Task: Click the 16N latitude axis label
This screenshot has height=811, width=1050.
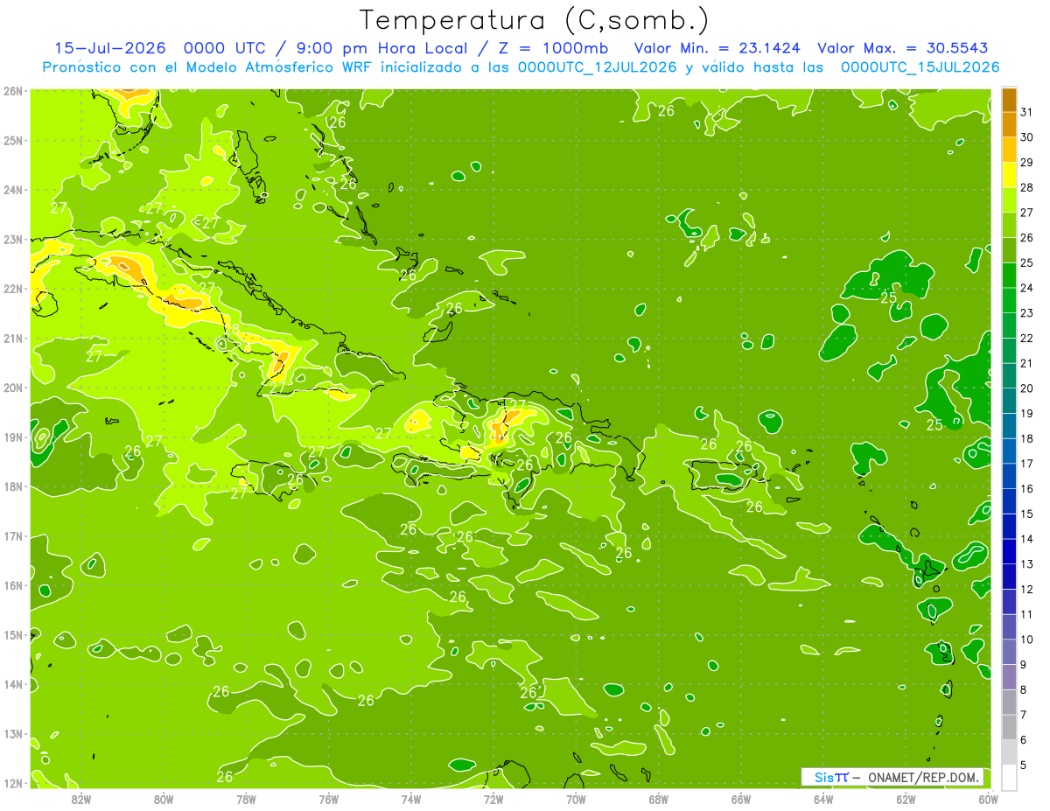Action: coord(13,585)
